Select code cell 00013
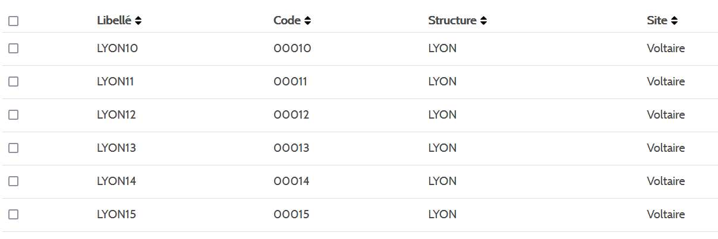Image resolution: width=718 pixels, height=239 pixels. pos(291,148)
